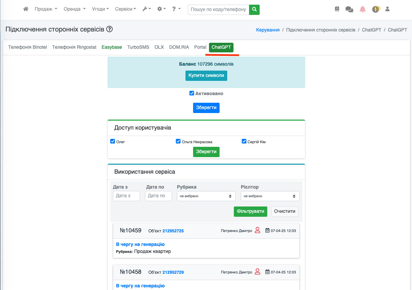Click the green search magnifier button
The image size is (412, 290).
(x=254, y=10)
